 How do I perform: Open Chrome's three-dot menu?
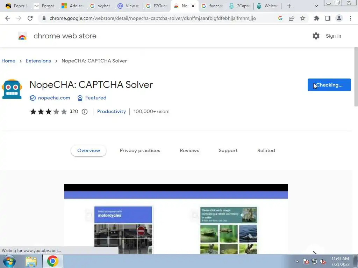[350, 18]
